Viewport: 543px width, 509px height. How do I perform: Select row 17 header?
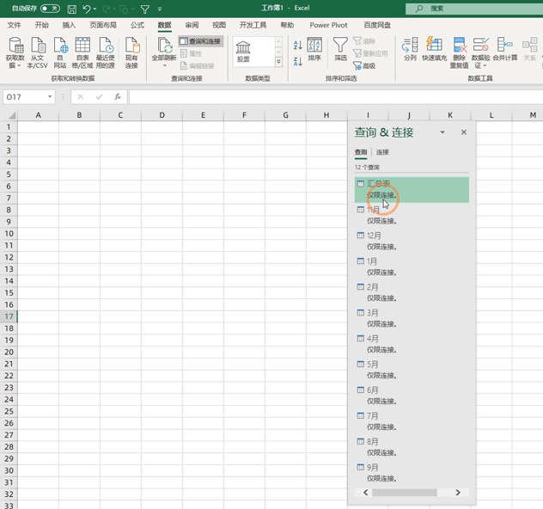(x=9, y=316)
